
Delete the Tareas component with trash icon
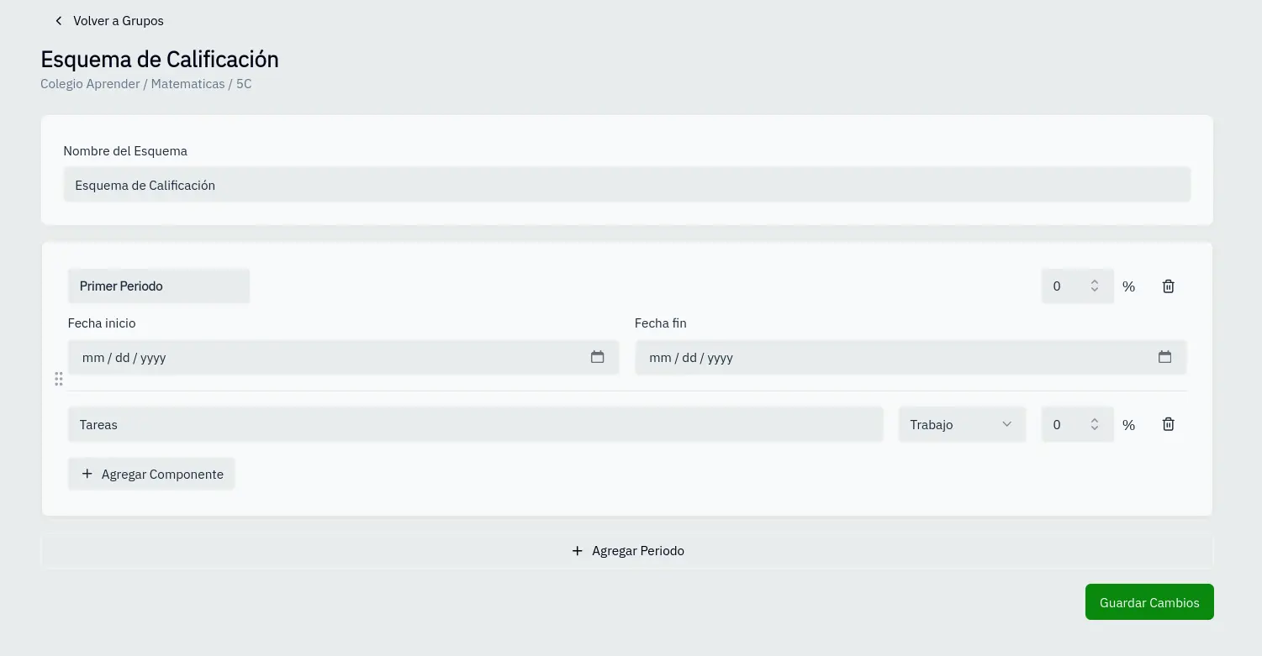click(1168, 424)
